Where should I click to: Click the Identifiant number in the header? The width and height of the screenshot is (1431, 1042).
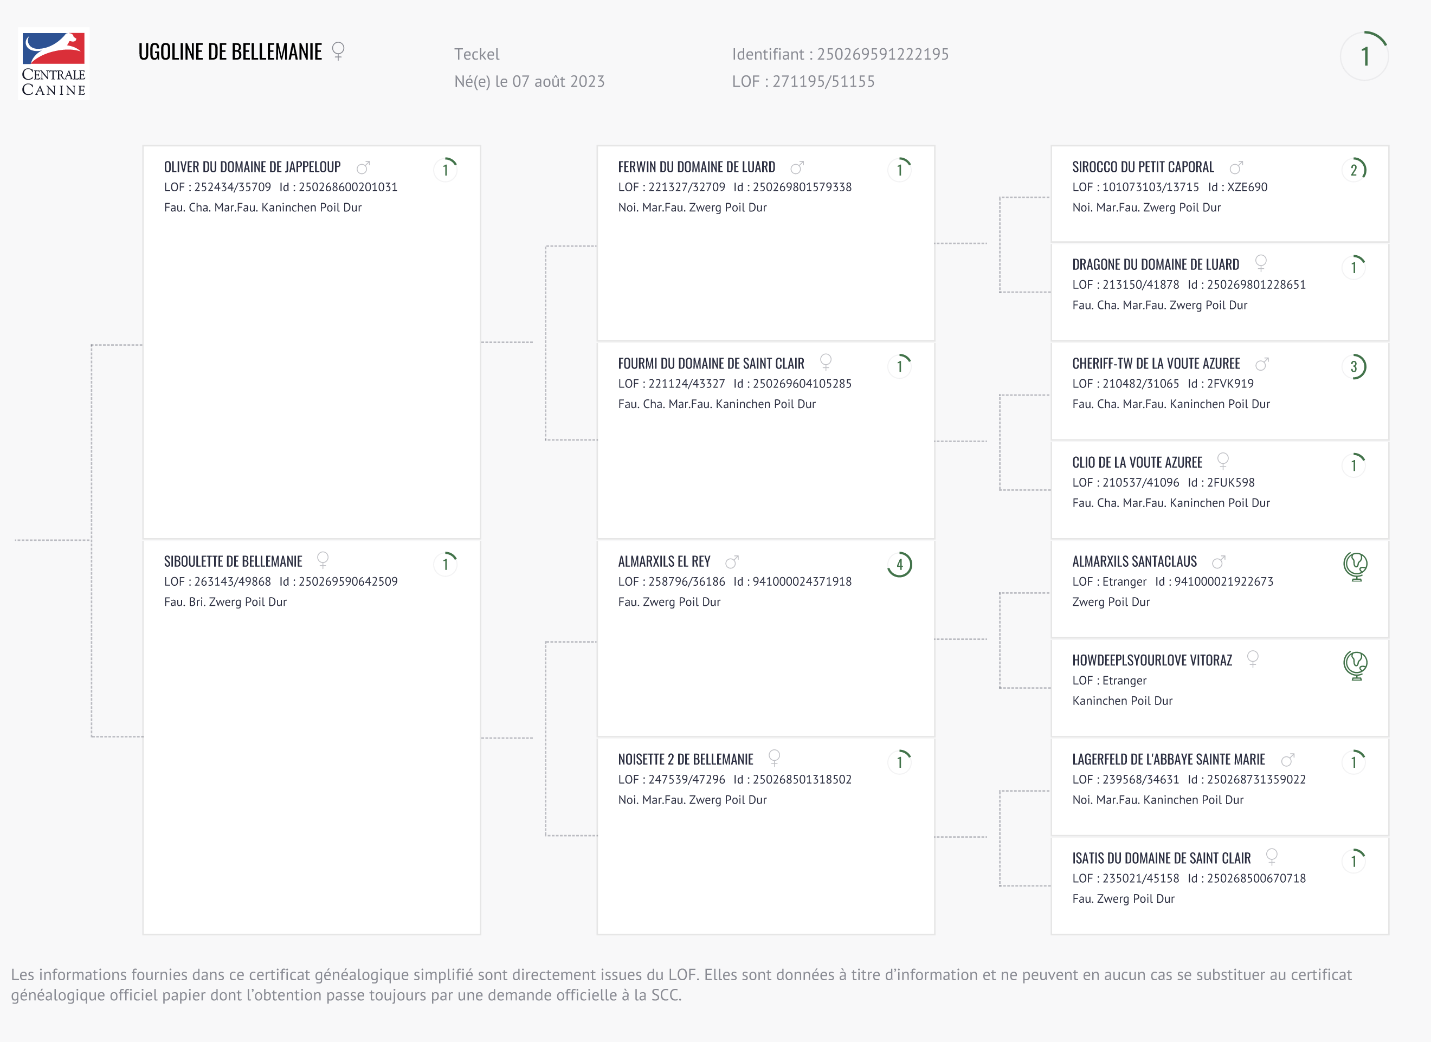(x=882, y=54)
